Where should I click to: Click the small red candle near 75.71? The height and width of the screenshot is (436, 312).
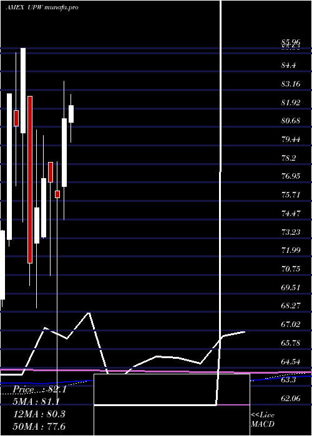click(x=57, y=194)
